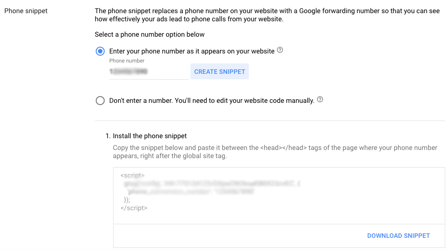The width and height of the screenshot is (447, 251).
Task: Click the 'Phone snippet' section title
Action: coord(26,11)
